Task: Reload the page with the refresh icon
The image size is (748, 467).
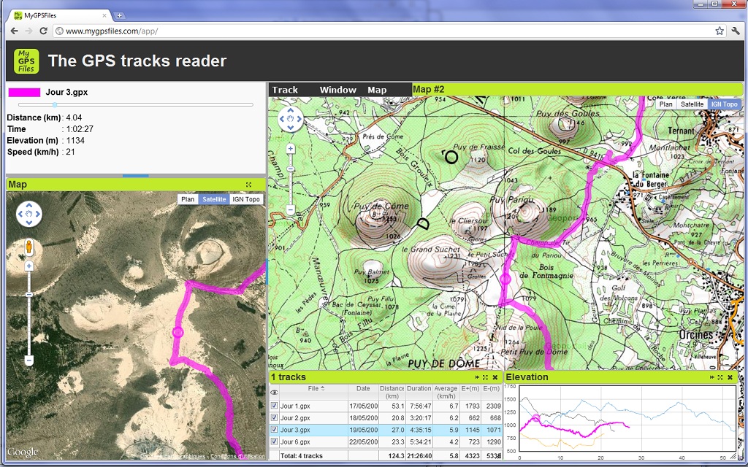Action: click(x=43, y=31)
